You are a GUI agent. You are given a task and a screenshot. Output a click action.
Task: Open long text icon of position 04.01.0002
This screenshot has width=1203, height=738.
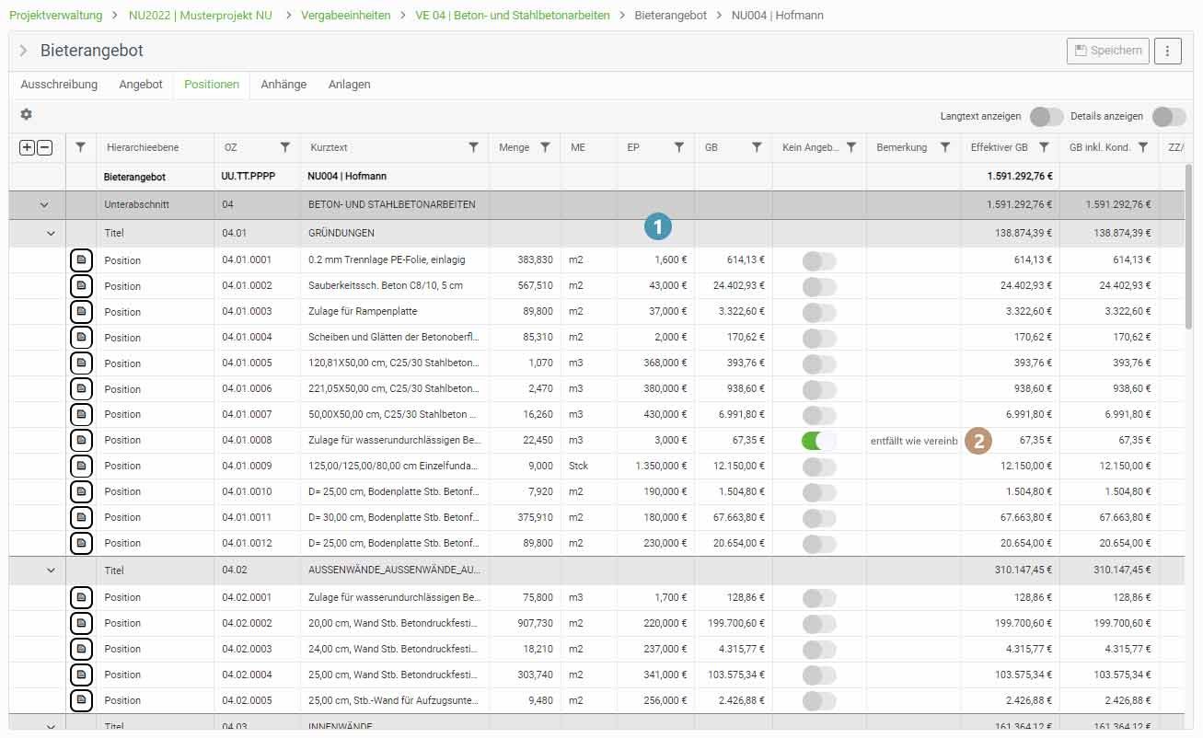click(x=81, y=286)
